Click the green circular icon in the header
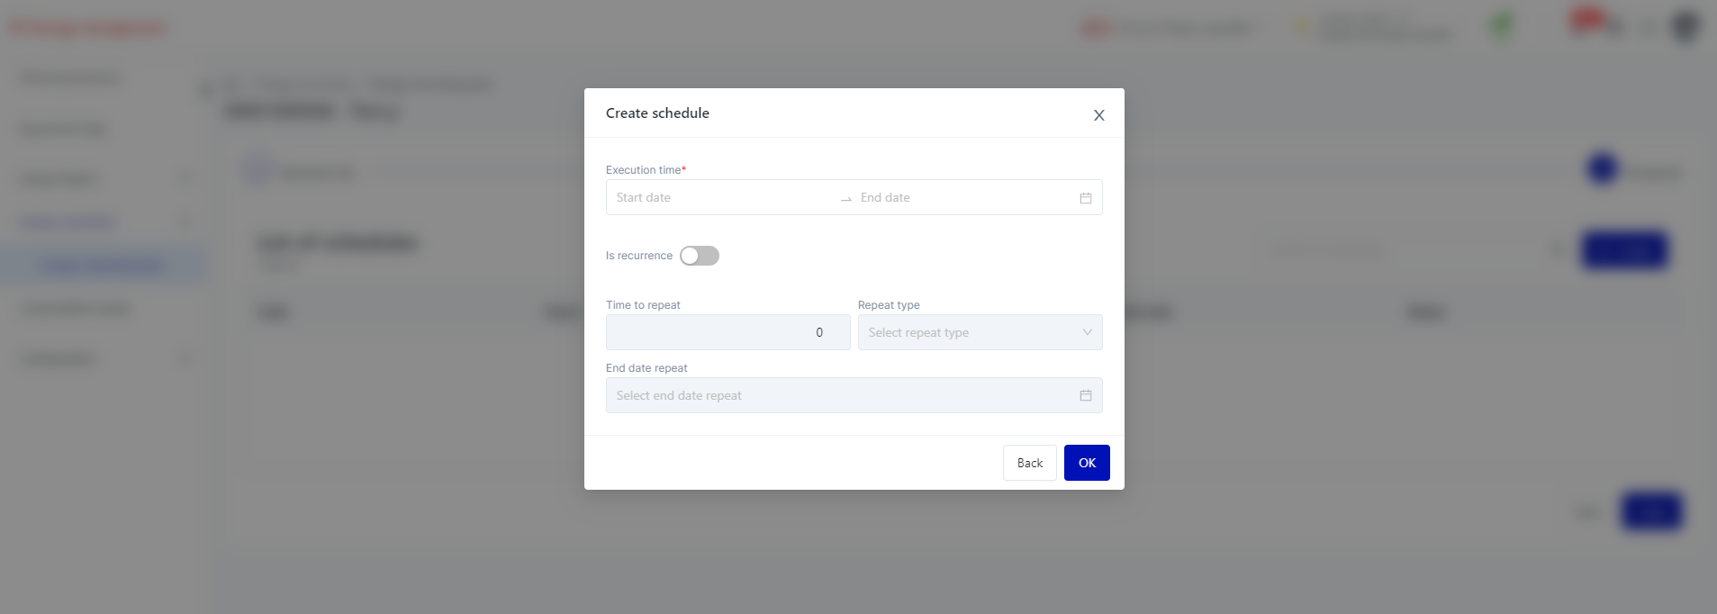Image resolution: width=1717 pixels, height=614 pixels. 1501,26
